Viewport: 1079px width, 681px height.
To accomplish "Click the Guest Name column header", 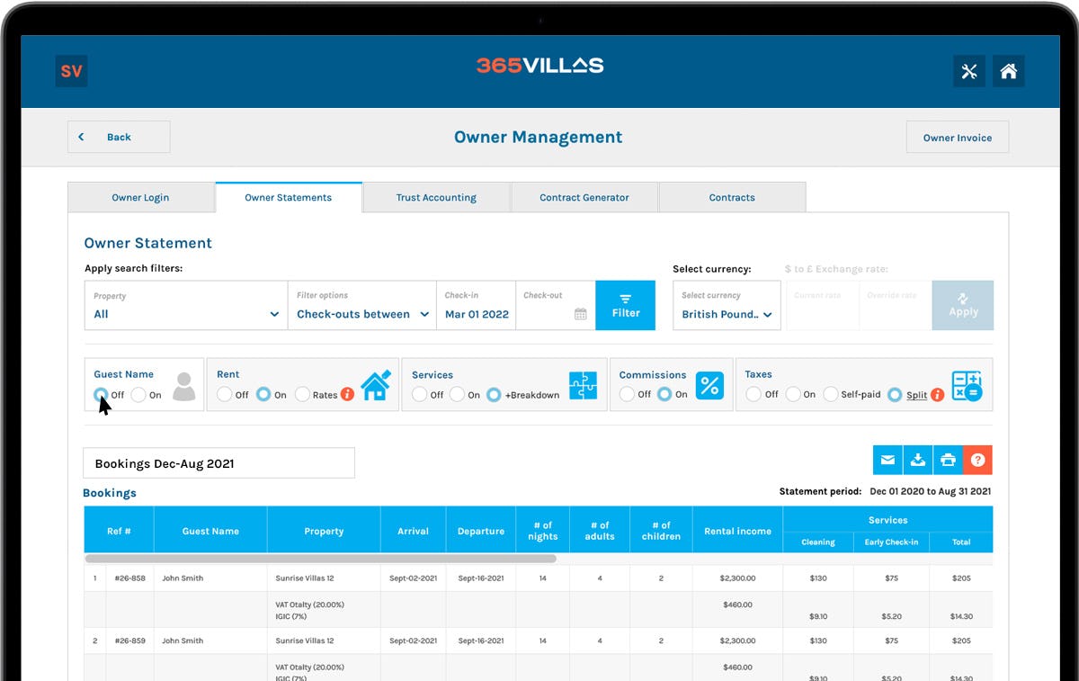I will click(x=210, y=531).
